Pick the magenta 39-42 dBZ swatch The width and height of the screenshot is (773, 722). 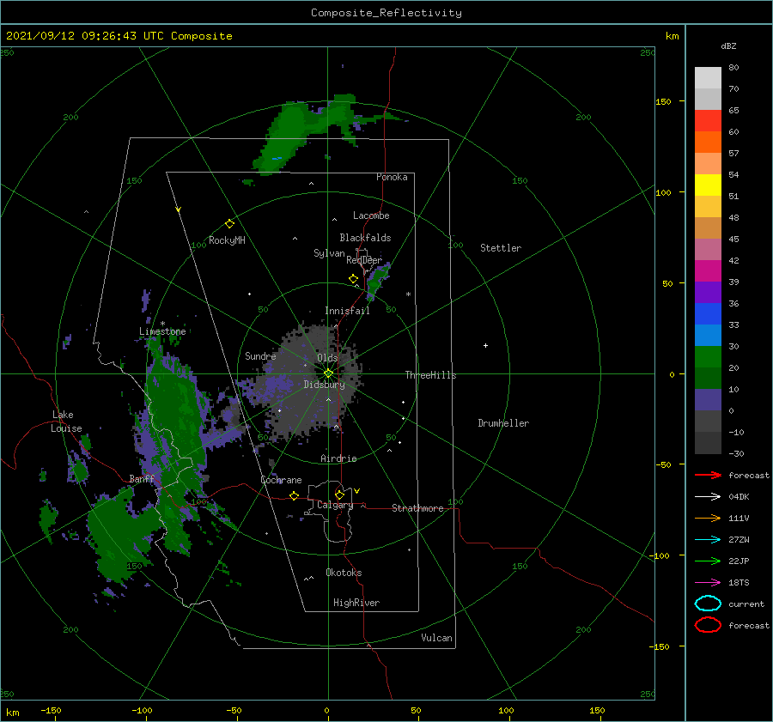708,271
